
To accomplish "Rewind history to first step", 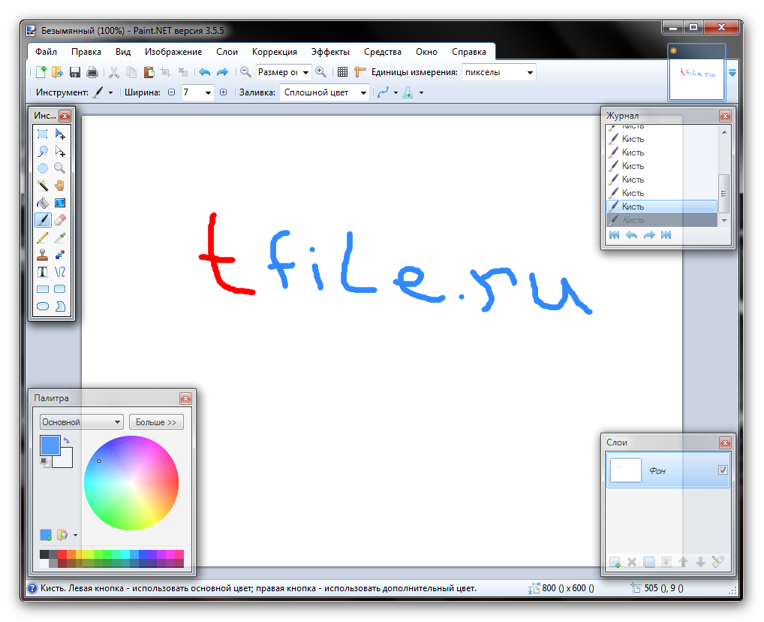I will point(615,235).
